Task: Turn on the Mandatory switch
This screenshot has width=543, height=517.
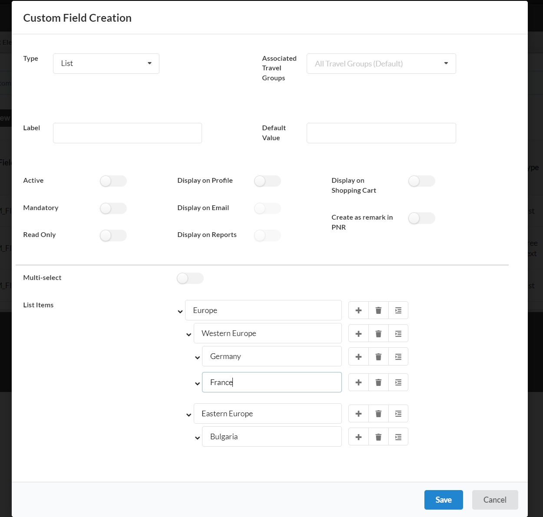Action: [x=113, y=208]
